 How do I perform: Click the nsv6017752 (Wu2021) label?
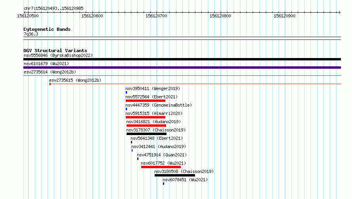(x=163, y=163)
